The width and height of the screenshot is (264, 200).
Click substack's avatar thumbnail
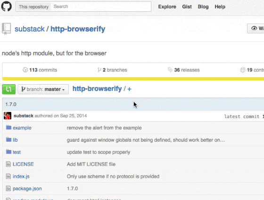pos(8,116)
